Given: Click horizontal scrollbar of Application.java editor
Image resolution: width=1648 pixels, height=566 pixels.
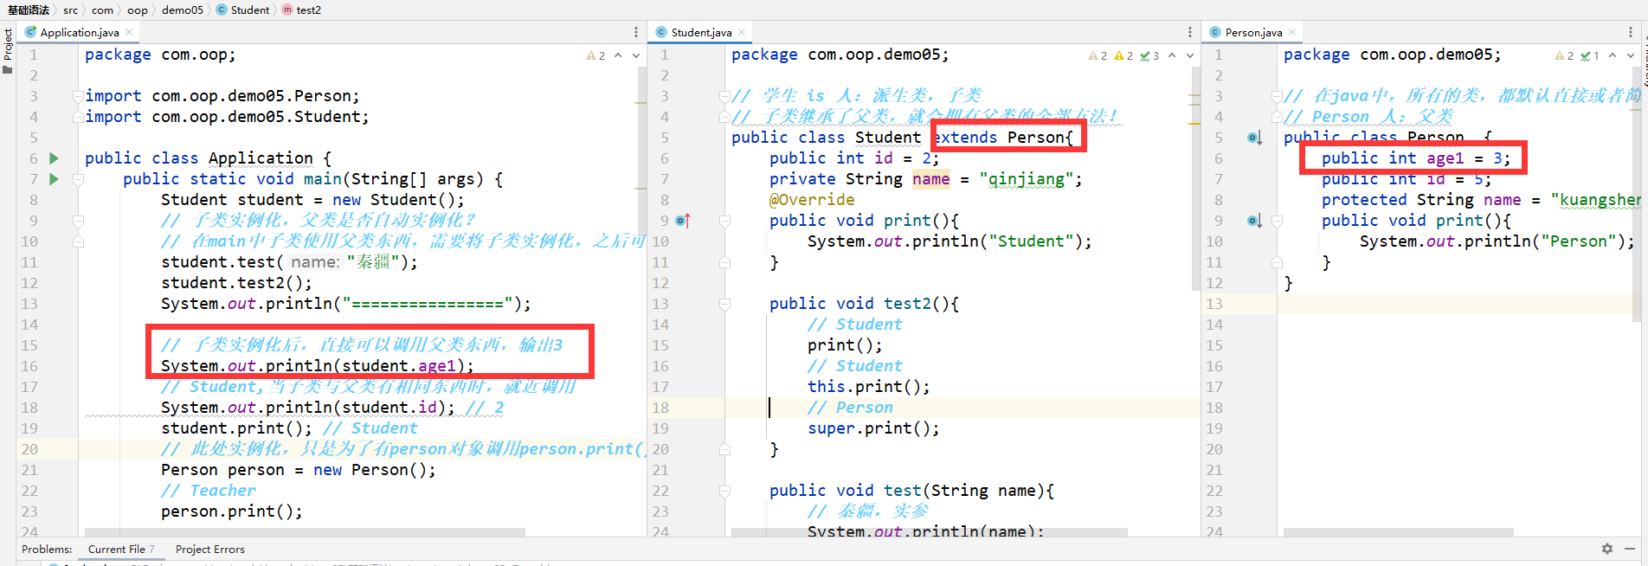Looking at the screenshot, I should coord(305,532).
